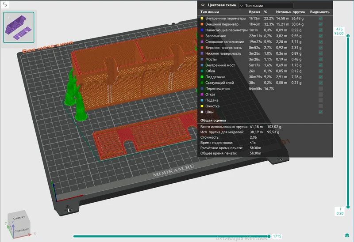Image resolution: width=354 pixels, height=242 pixels.
Task: Click the Общая оценка section heading
Action: (213, 120)
